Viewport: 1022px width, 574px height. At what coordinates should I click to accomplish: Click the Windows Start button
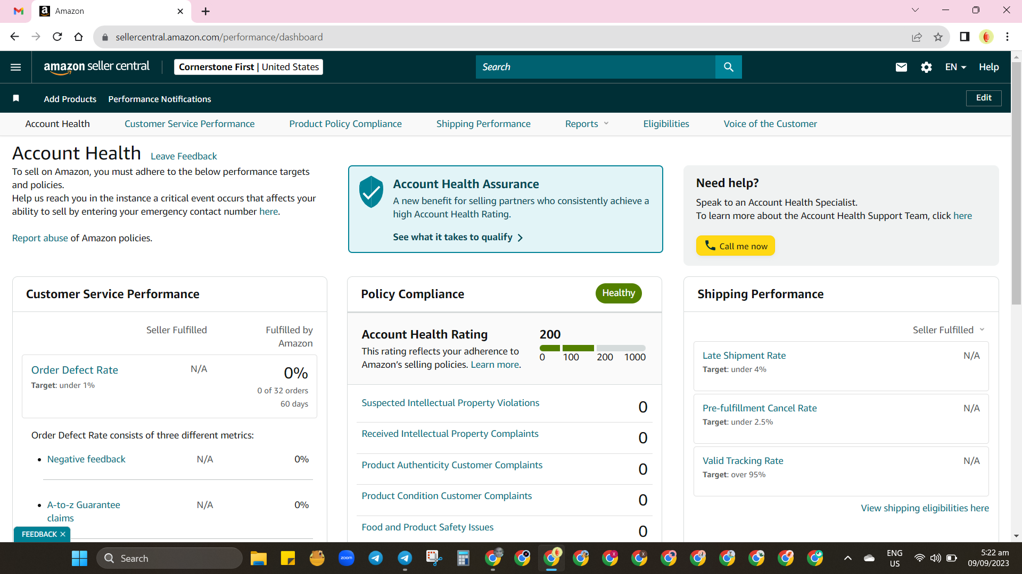(79, 558)
